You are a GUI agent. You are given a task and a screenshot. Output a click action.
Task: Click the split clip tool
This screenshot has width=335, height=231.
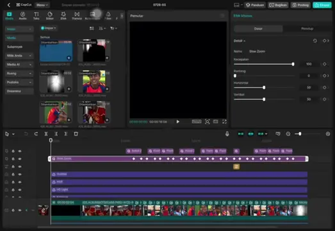46,134
